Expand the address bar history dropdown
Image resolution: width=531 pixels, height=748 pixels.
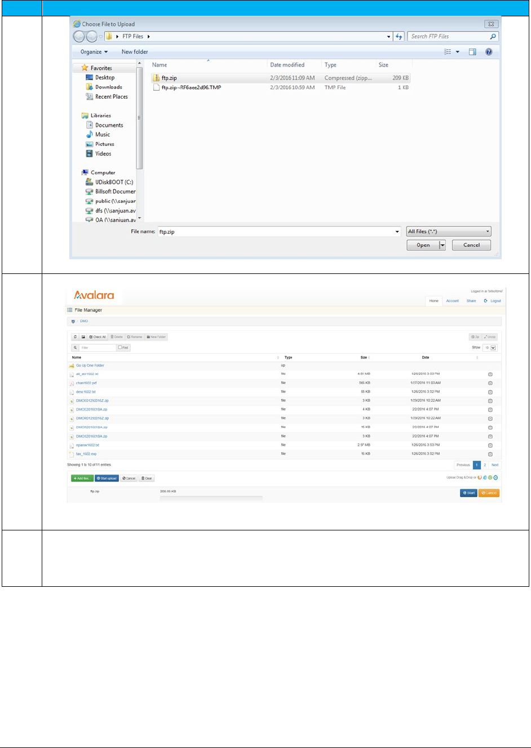point(388,37)
